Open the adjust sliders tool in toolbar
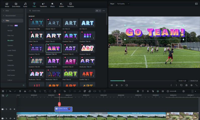Image resolution: width=200 pixels, height=120 pixels. (x=70, y=91)
